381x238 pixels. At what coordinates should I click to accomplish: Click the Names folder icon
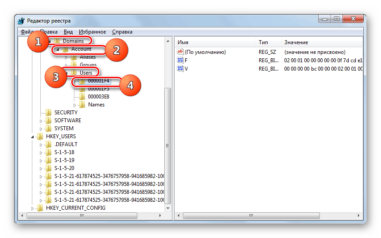coord(82,105)
